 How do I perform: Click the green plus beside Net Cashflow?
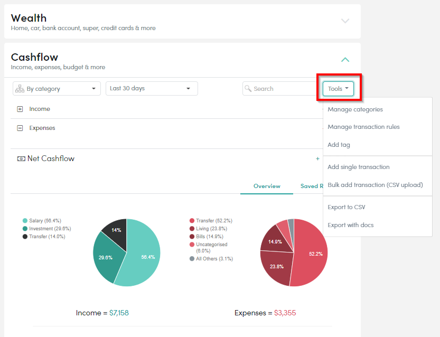(x=317, y=158)
